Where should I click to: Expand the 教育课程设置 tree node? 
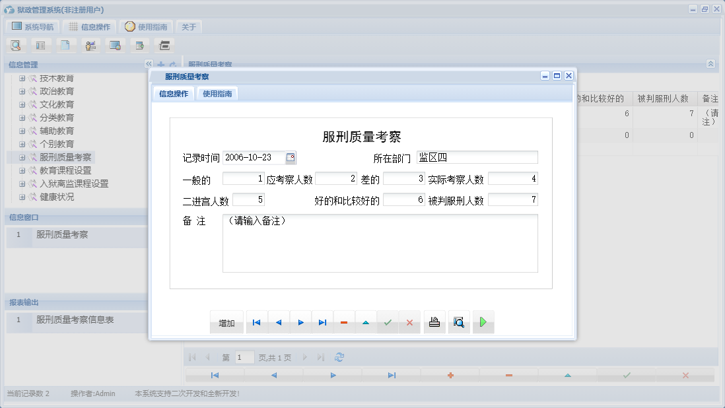[22, 170]
